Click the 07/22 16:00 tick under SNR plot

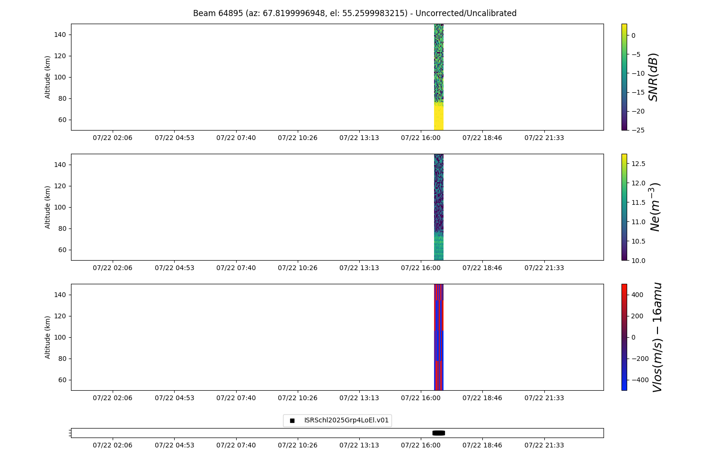click(421, 138)
